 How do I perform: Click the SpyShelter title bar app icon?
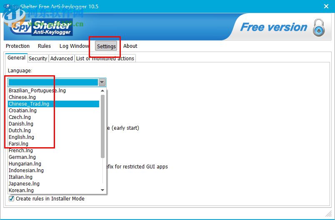click(x=7, y=6)
